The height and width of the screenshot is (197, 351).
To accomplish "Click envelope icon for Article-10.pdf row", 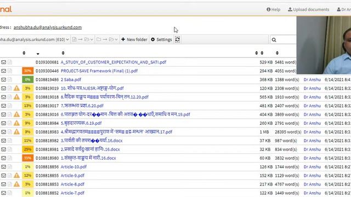I will [4, 166].
